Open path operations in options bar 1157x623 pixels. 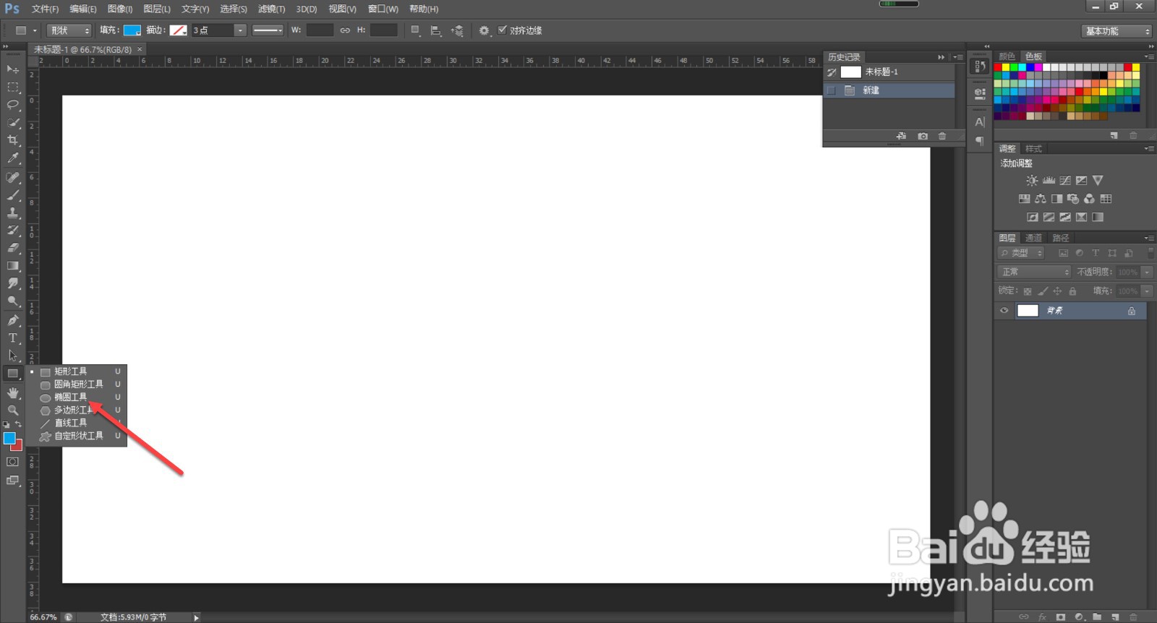(x=415, y=30)
